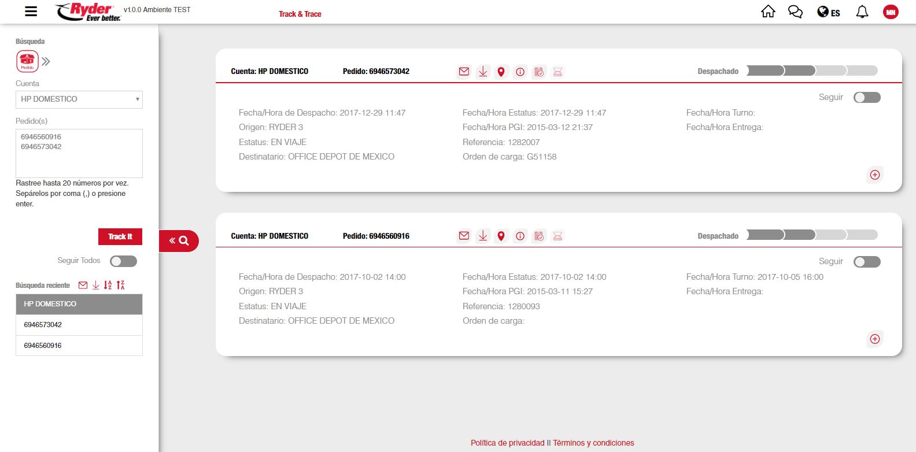This screenshot has height=452, width=916.
Task: Sort recent searches A to Z
Action: 108,285
